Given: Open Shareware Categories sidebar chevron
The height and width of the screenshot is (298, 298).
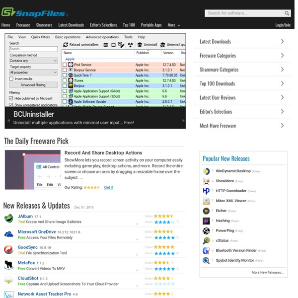Looking at the screenshot, I should click(x=283, y=70).
